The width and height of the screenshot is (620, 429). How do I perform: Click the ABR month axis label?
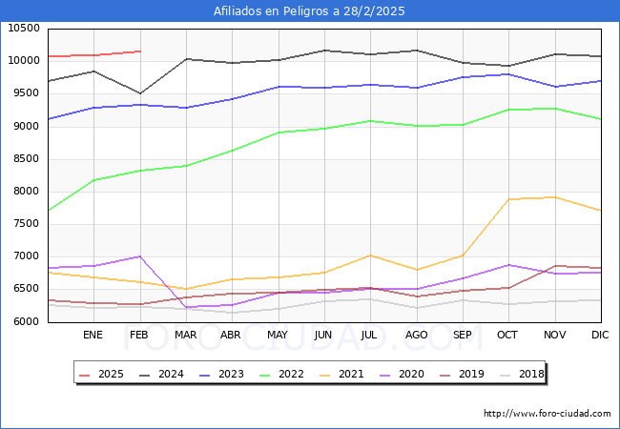pyautogui.click(x=231, y=335)
